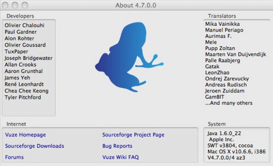The image size is (273, 166).
Task: Click the System group label
Action: coord(217,124)
